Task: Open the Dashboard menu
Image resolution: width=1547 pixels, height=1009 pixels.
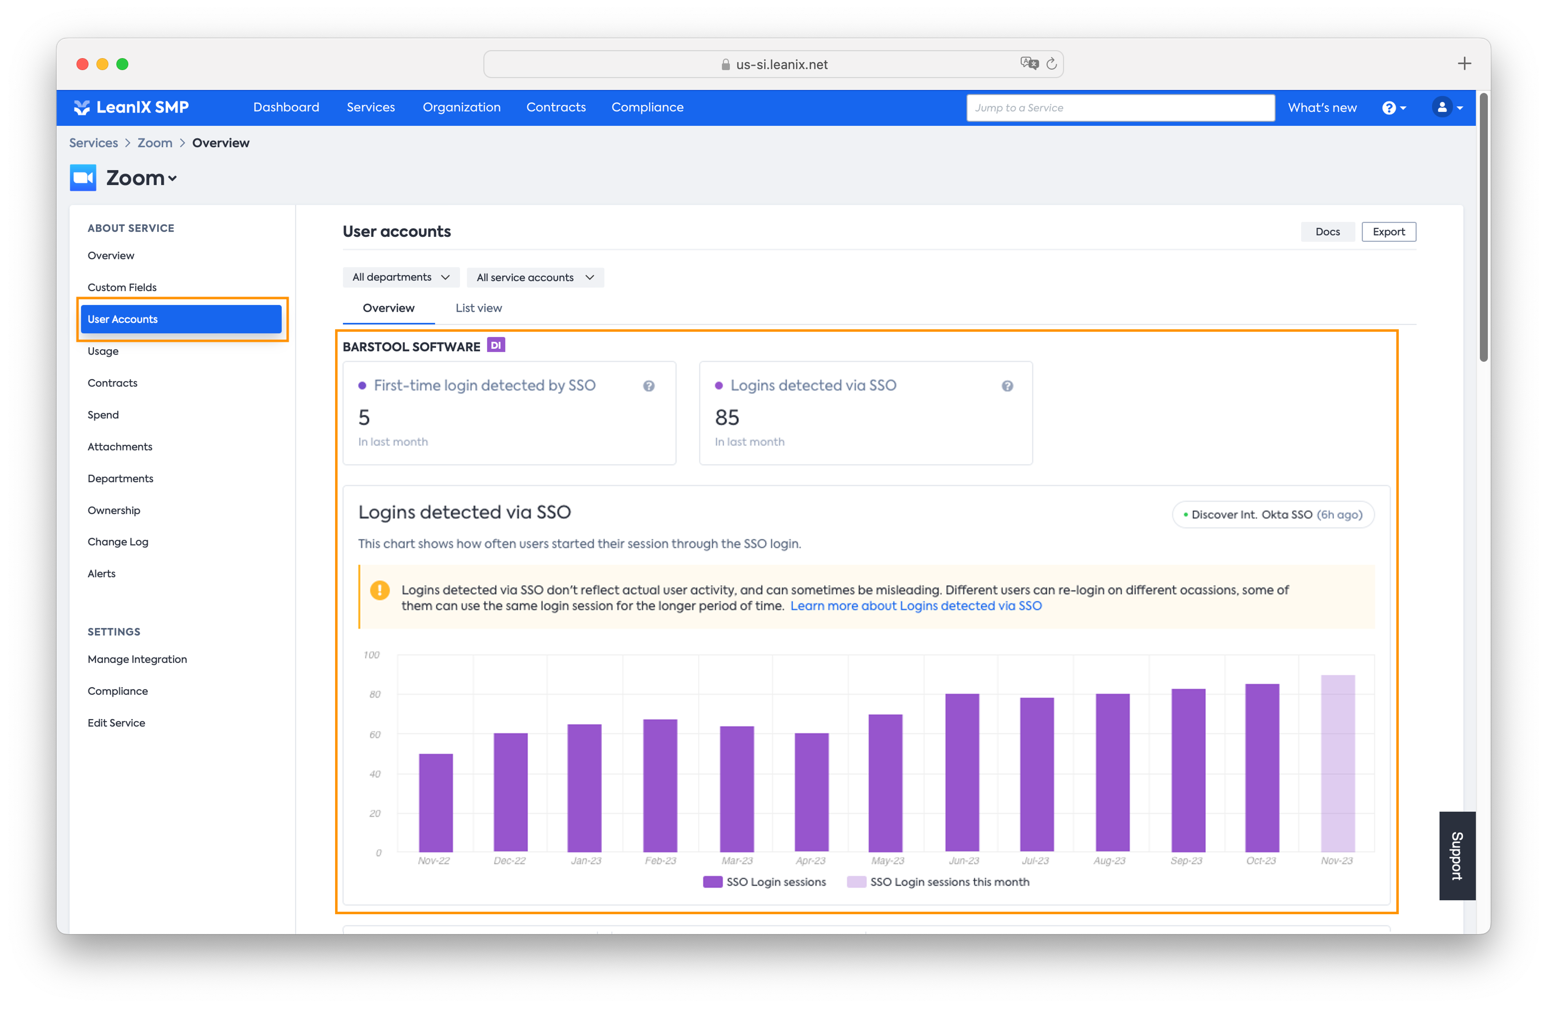Action: (286, 107)
